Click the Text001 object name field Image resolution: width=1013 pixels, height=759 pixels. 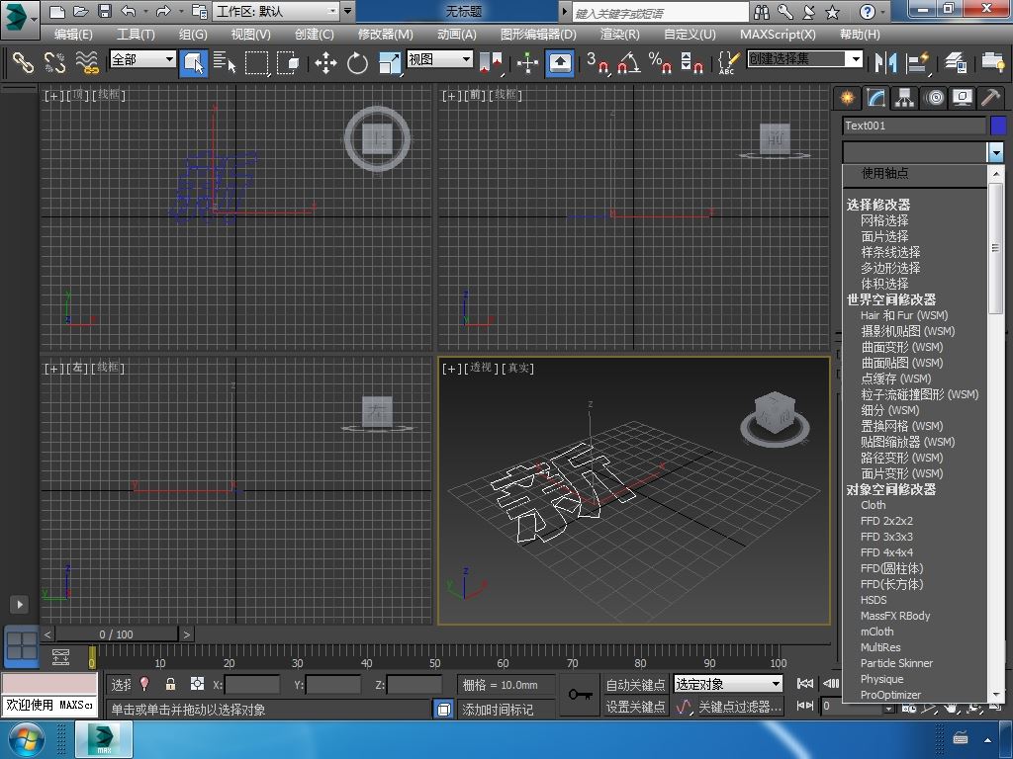913,126
